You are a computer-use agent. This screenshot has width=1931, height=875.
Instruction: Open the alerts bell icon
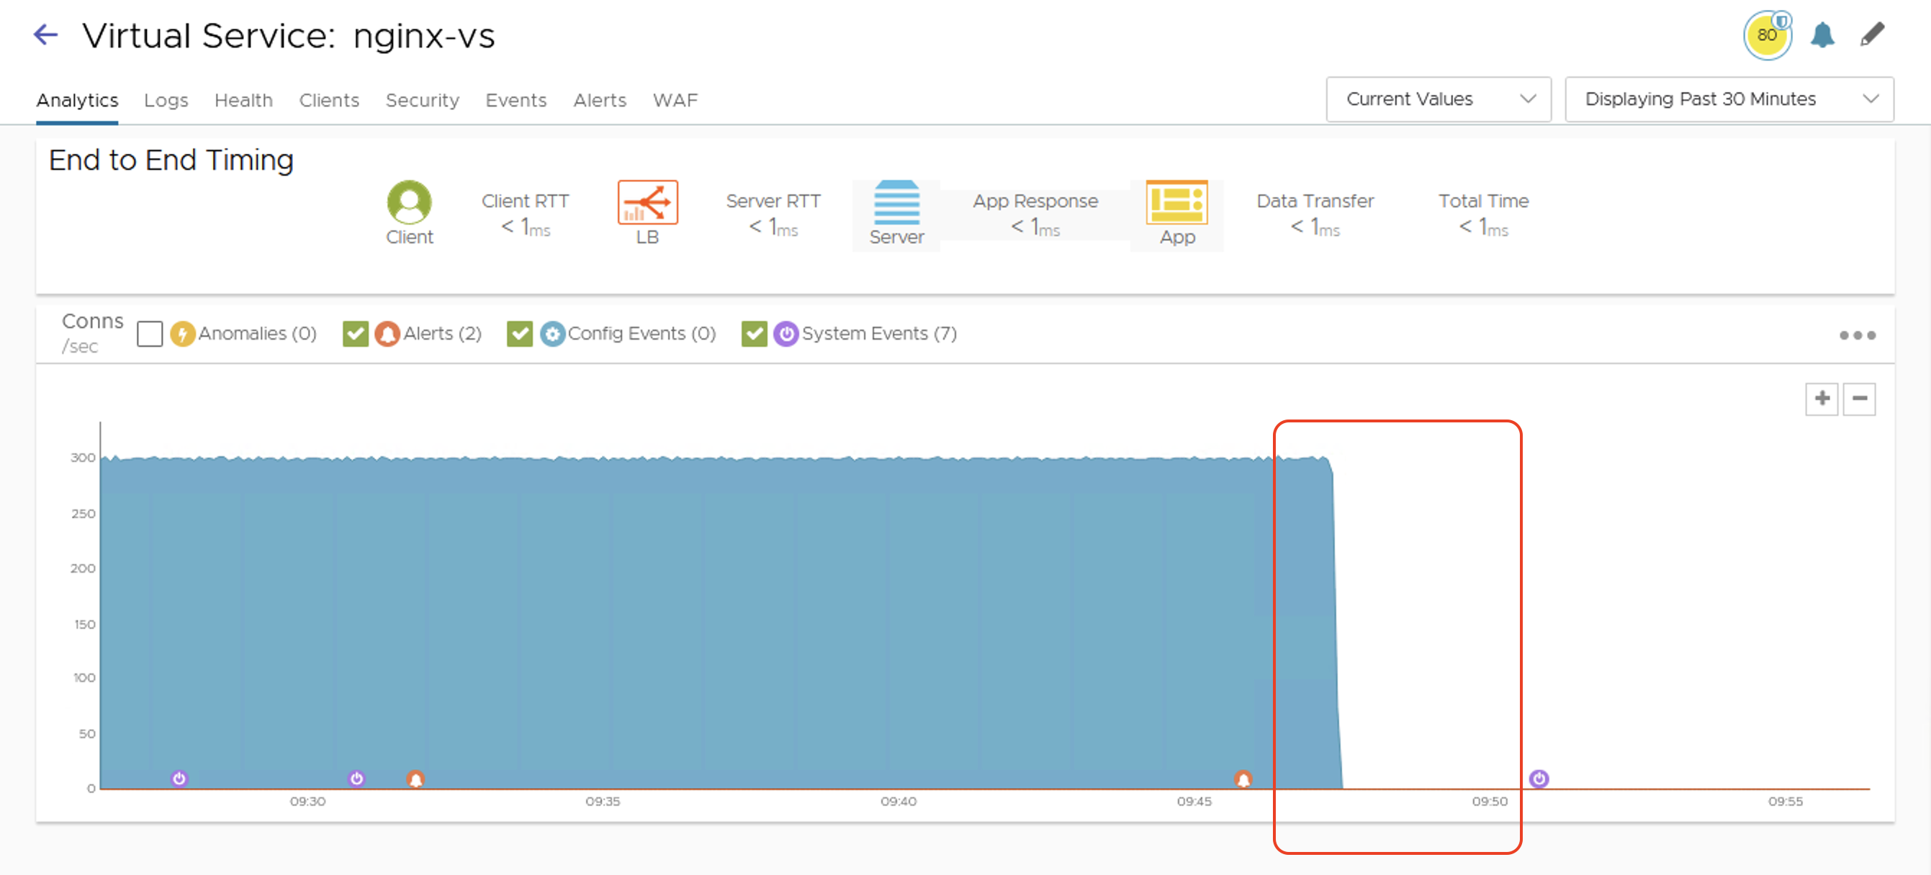pyautogui.click(x=1822, y=35)
